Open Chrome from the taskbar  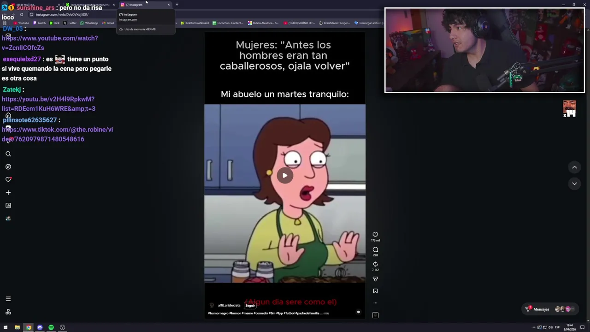pyautogui.click(x=29, y=327)
